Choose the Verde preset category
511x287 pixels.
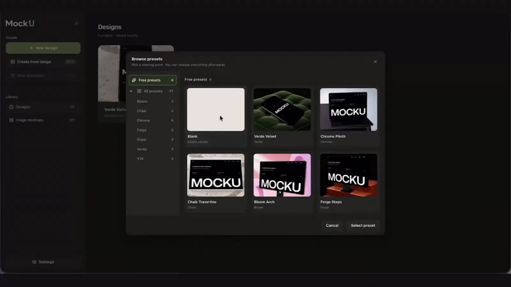click(x=155, y=149)
